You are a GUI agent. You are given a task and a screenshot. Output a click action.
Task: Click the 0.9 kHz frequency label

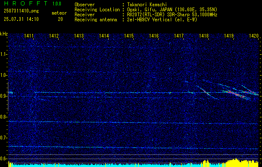pos(4,96)
